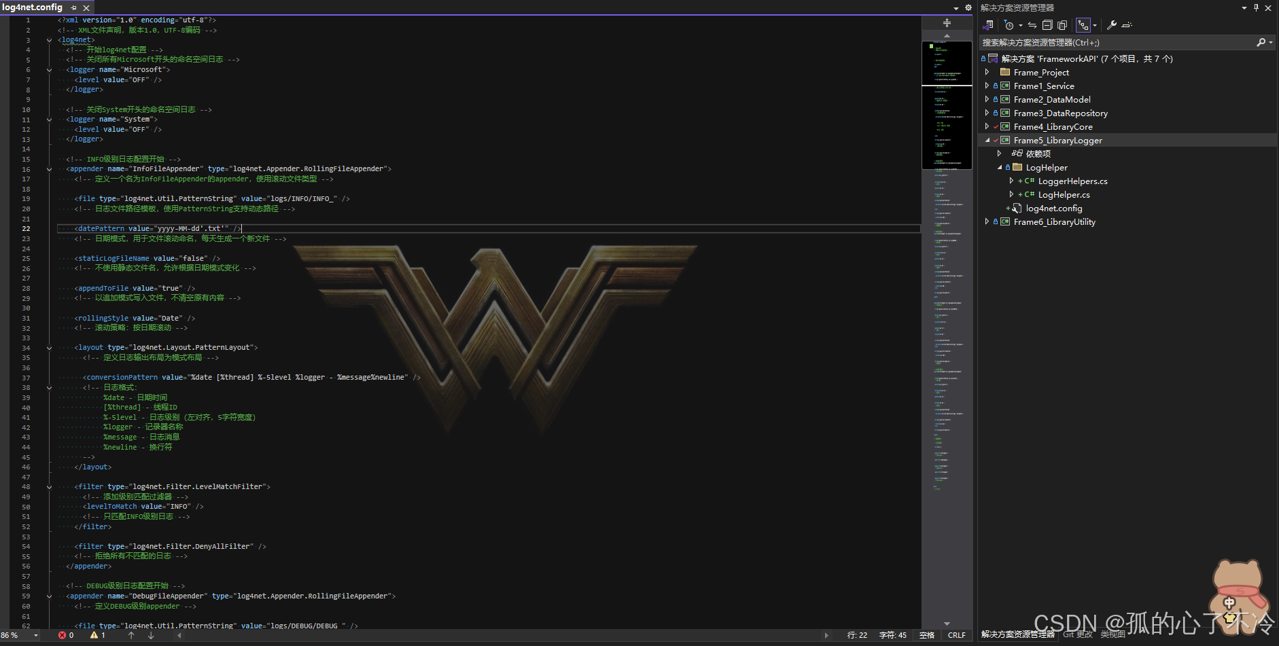Click the yellow warning count indicator
This screenshot has width=1279, height=646.
[98, 635]
